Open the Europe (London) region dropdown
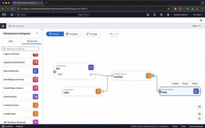 [181, 15]
